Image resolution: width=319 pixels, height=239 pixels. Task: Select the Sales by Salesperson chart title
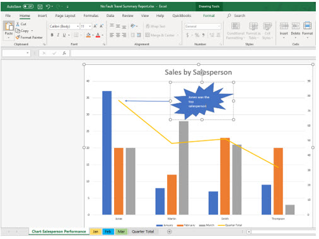tap(198, 72)
